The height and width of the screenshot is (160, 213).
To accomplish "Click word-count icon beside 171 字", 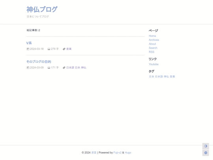I will click(49, 68).
